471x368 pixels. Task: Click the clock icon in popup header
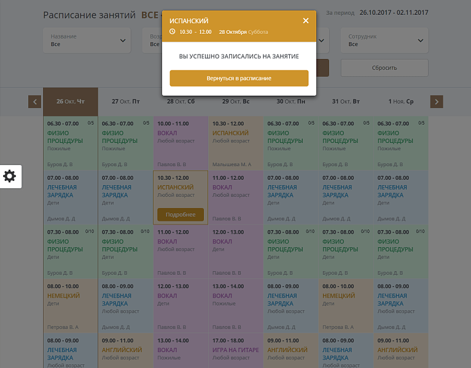coord(173,32)
